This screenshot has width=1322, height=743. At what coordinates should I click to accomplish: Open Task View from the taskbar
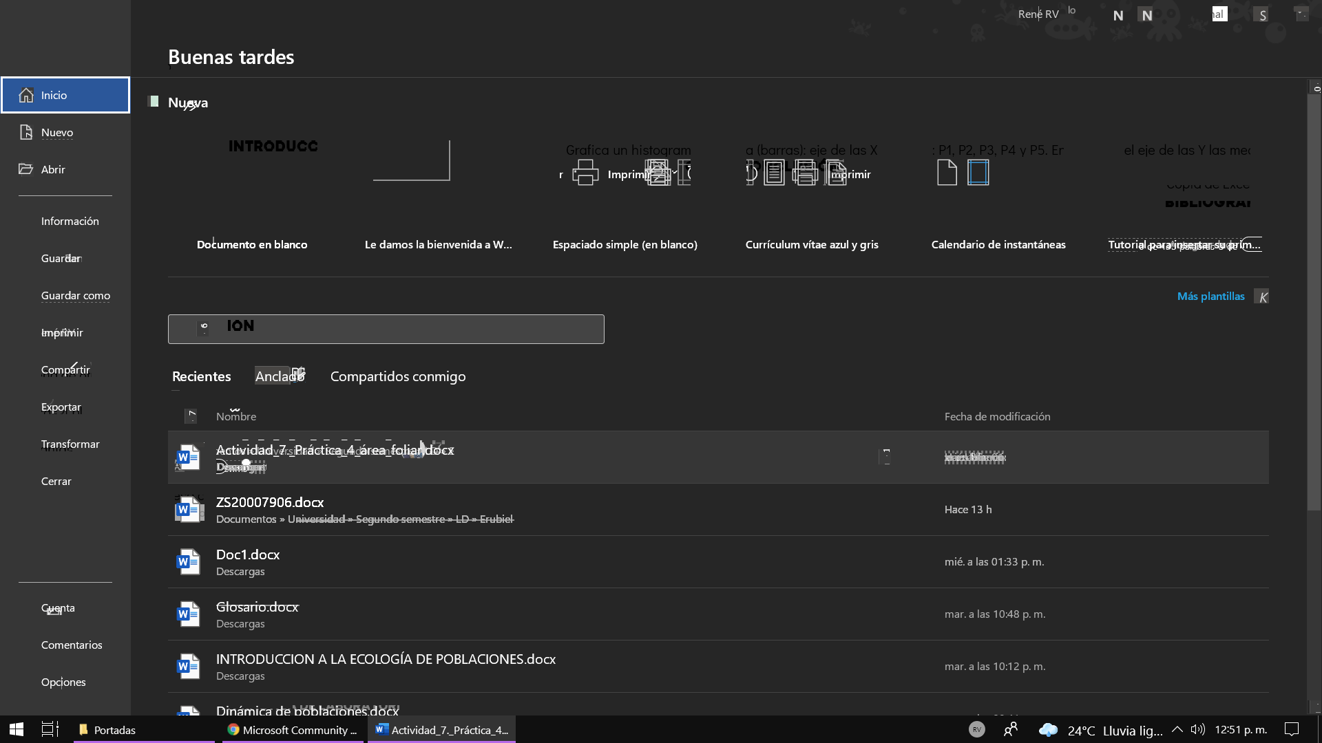point(50,729)
